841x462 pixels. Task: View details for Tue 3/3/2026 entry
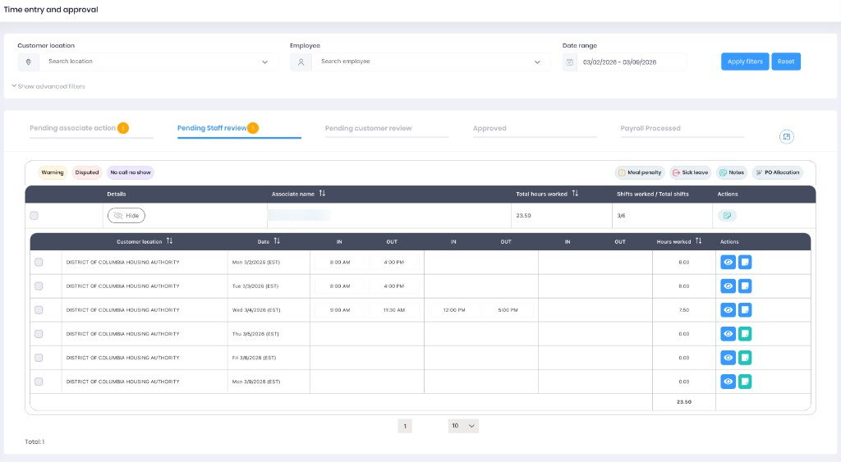[728, 286]
